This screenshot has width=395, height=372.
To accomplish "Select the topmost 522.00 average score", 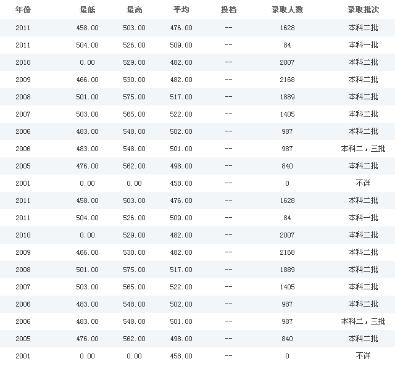I will pyautogui.click(x=181, y=114).
